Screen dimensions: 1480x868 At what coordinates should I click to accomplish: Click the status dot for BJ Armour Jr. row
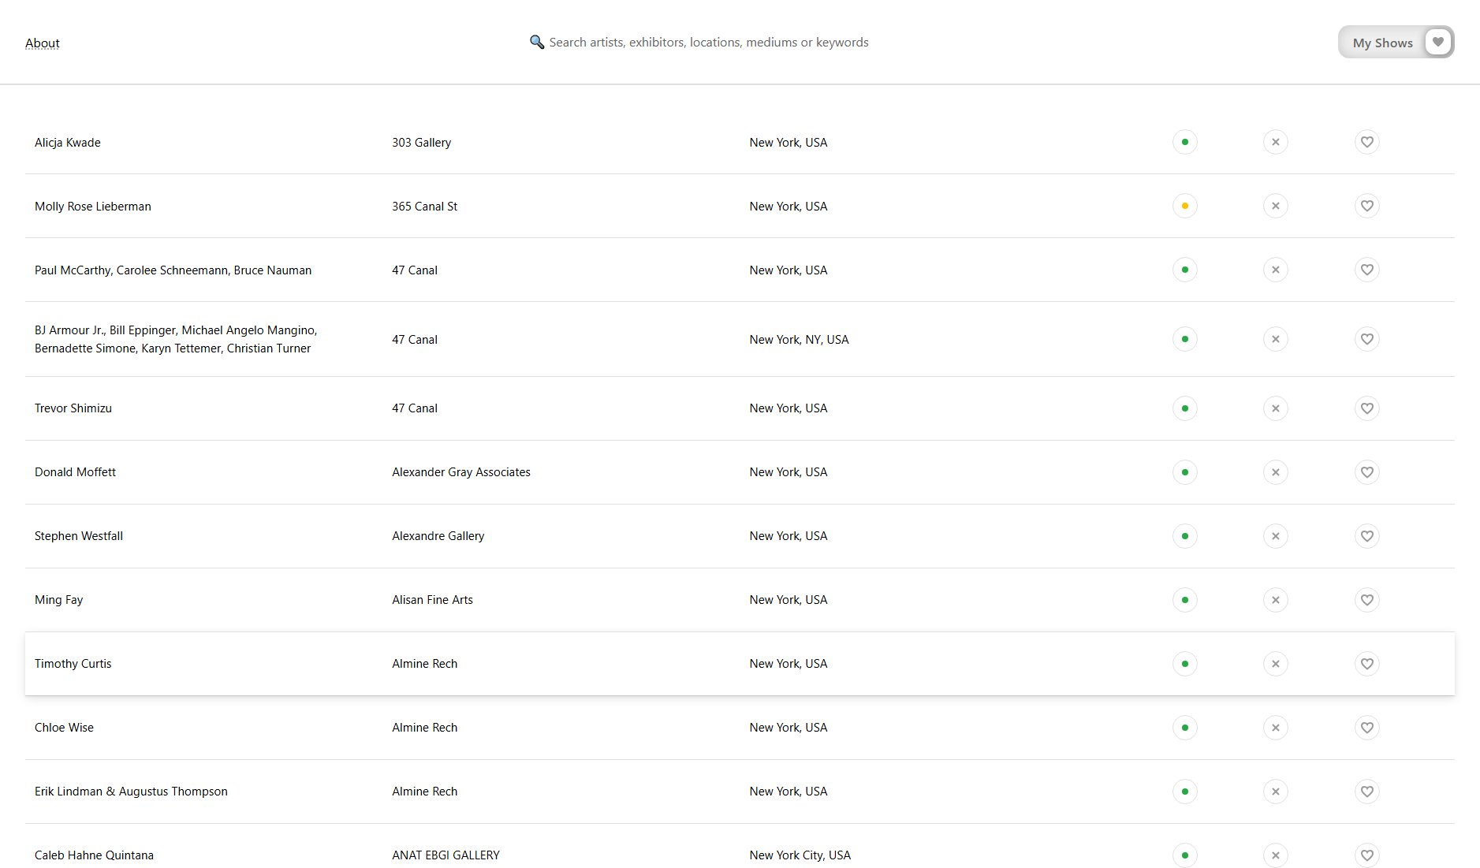click(x=1185, y=339)
